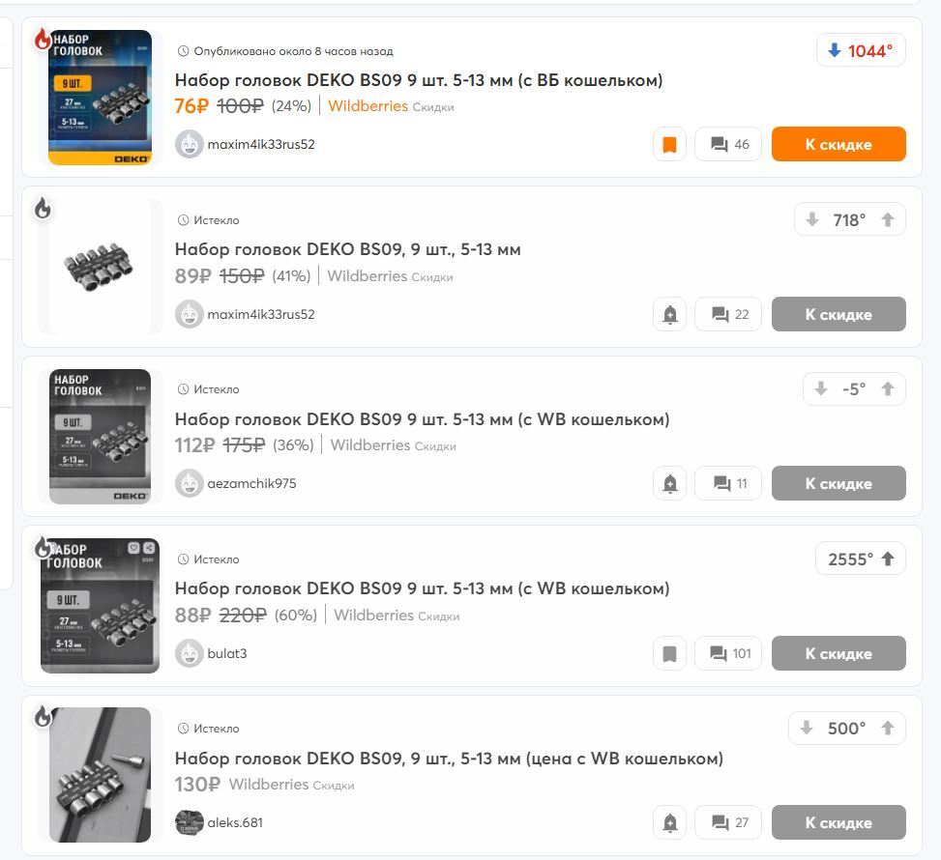The height and width of the screenshot is (860, 941).
Task: Click the orange "К скидке" button
Action: 838,144
